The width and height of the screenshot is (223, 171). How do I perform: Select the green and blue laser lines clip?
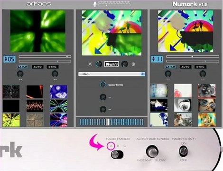(x=59, y=106)
